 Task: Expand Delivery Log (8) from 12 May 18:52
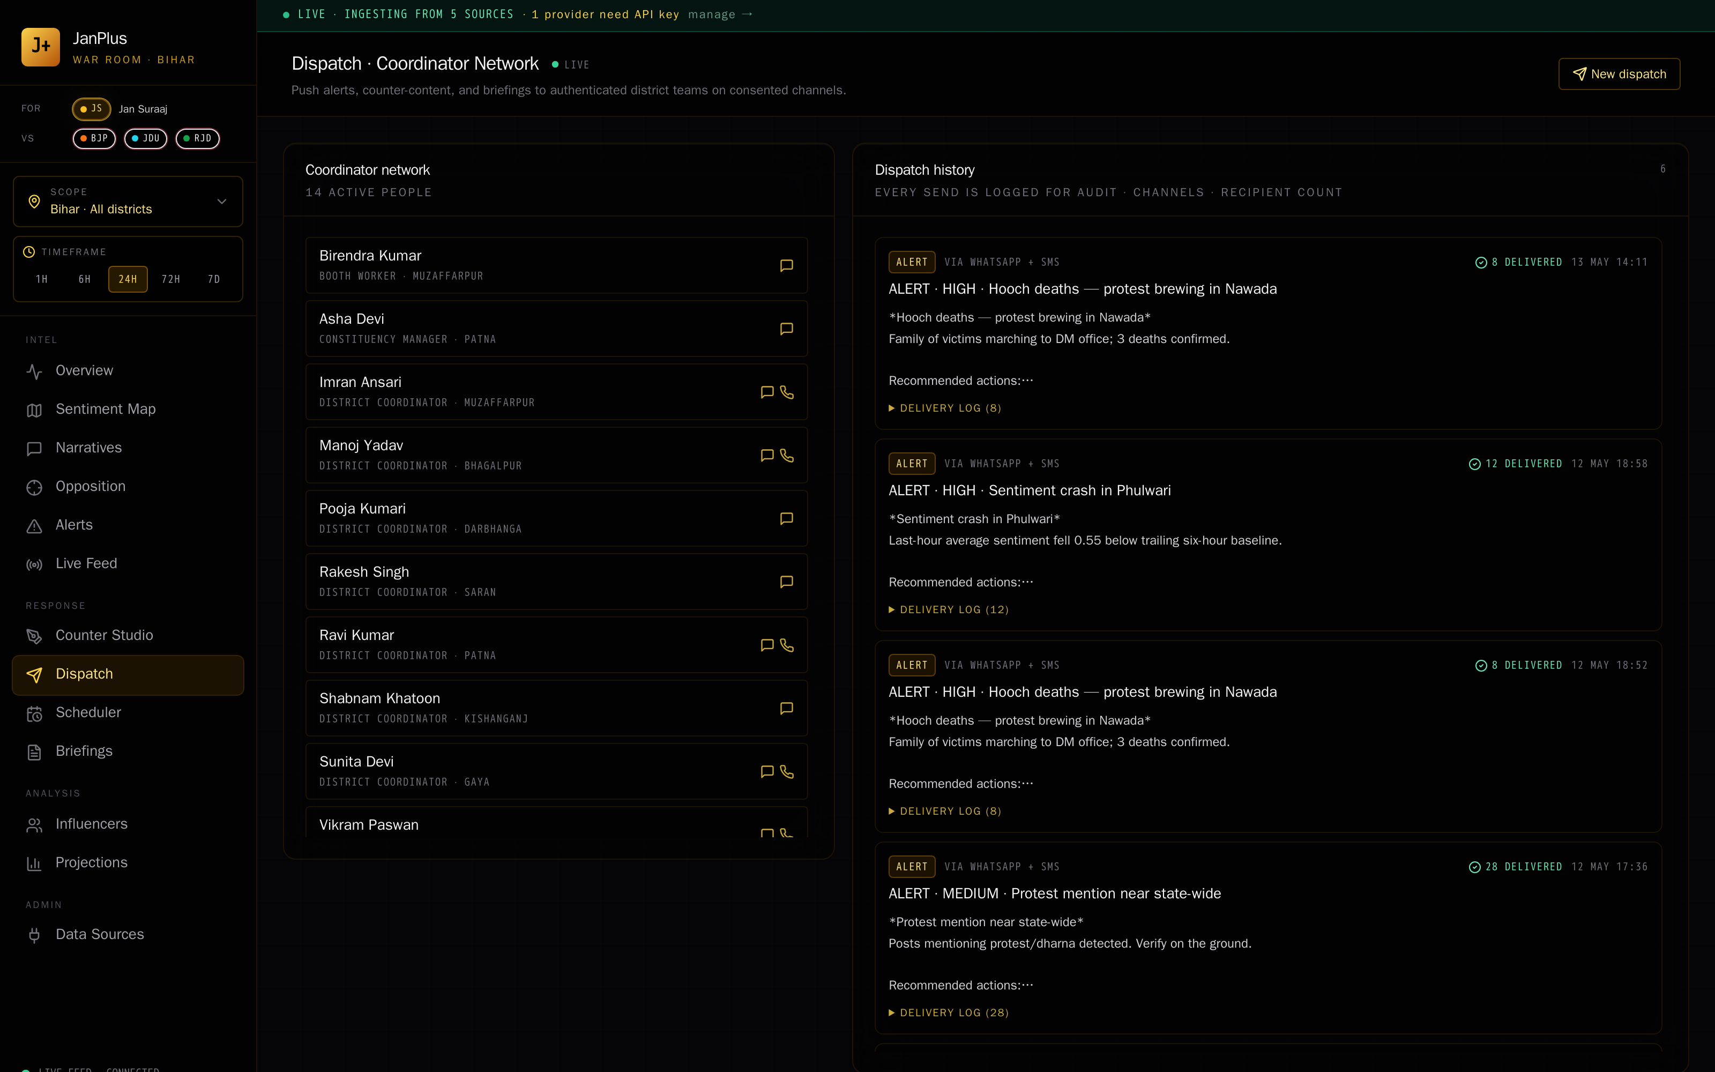[x=945, y=811]
